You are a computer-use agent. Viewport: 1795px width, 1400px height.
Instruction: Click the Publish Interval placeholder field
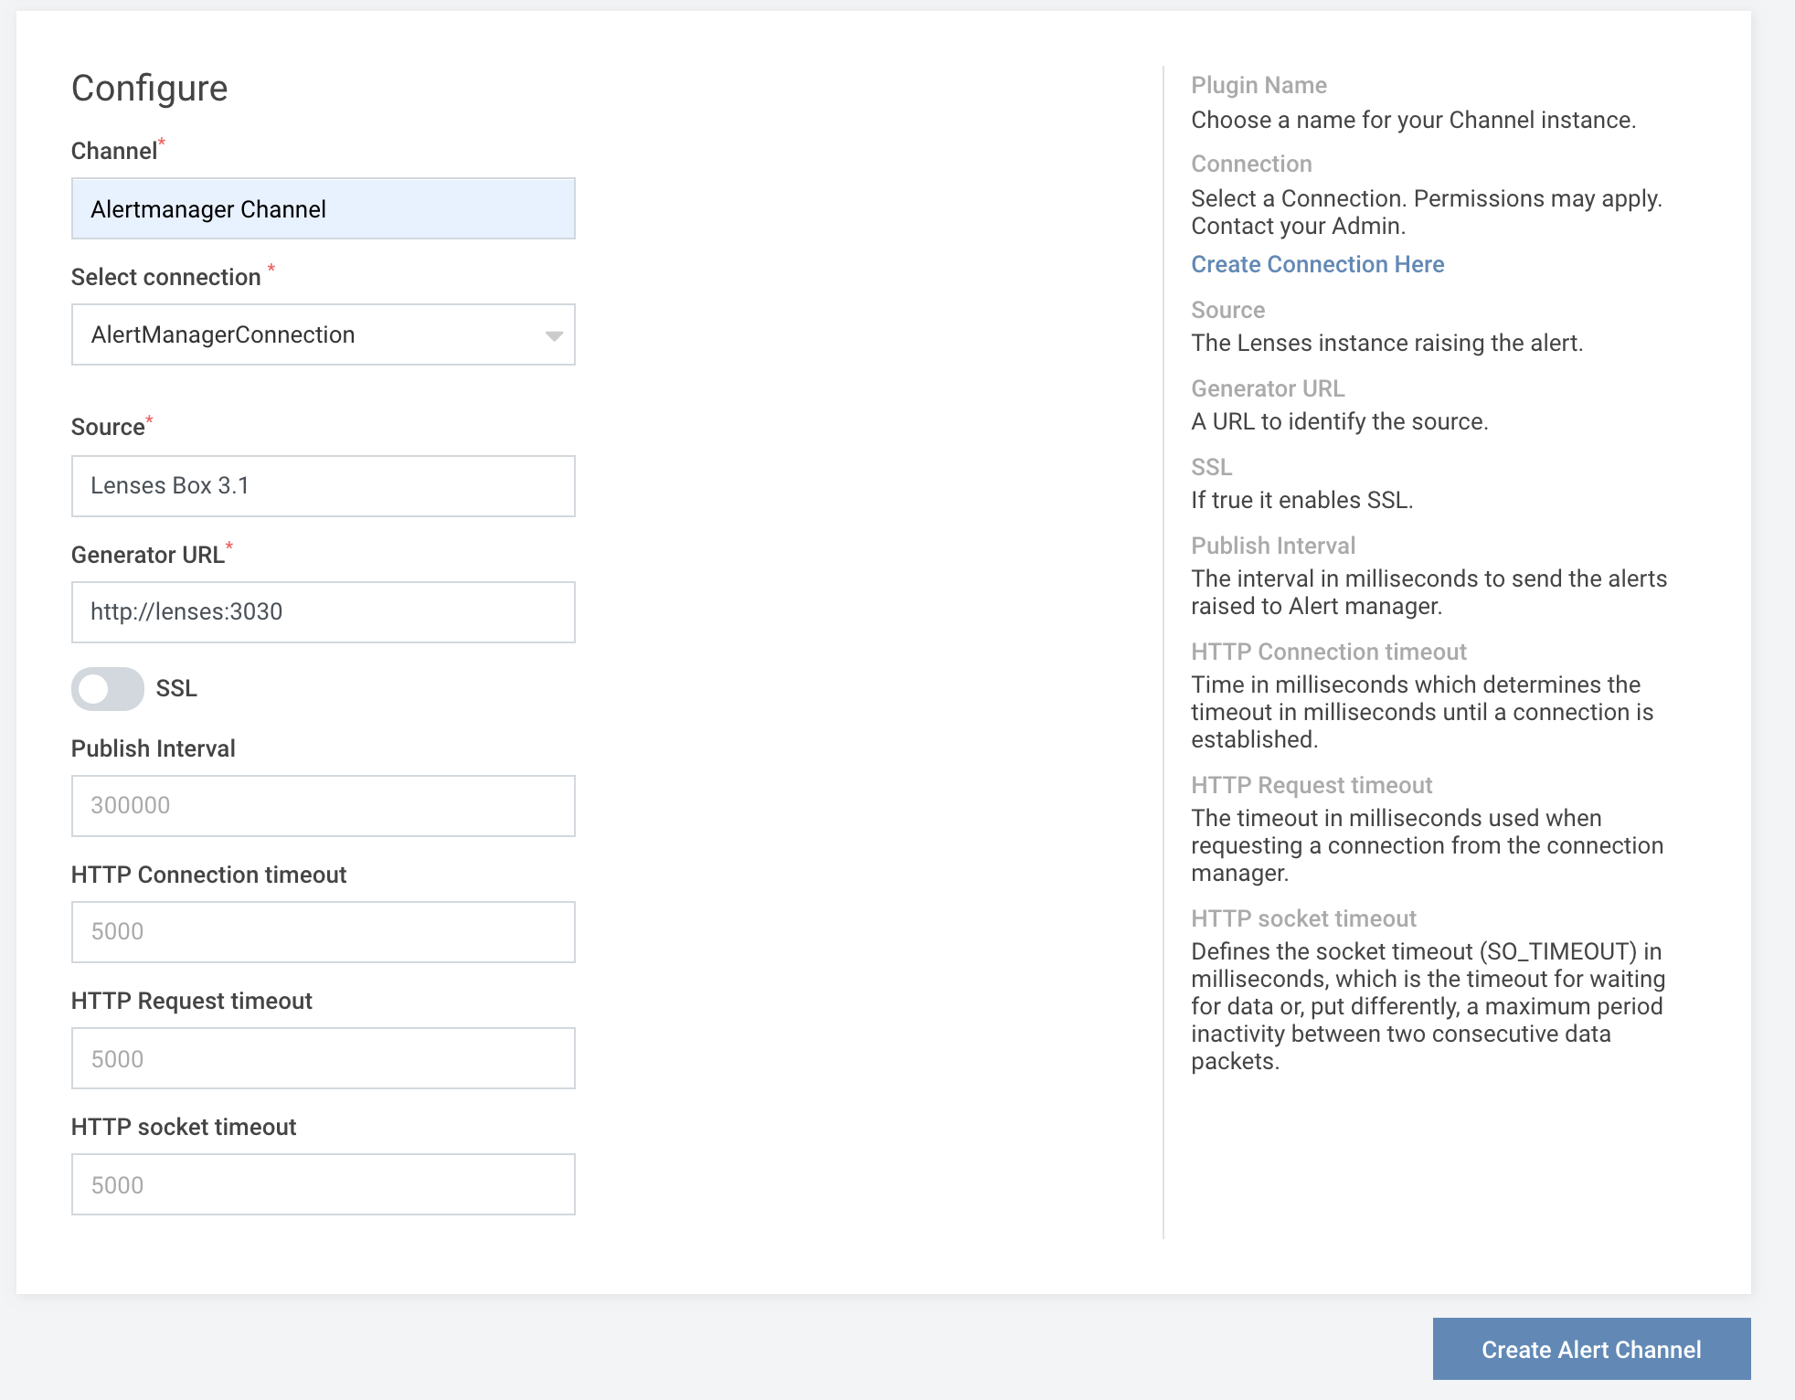pyautogui.click(x=324, y=806)
